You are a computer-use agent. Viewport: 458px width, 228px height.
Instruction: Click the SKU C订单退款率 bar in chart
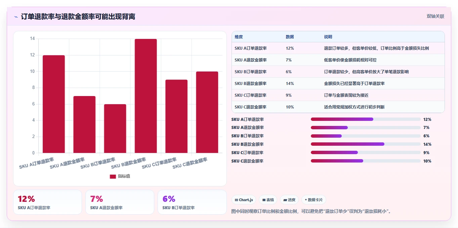(176, 117)
